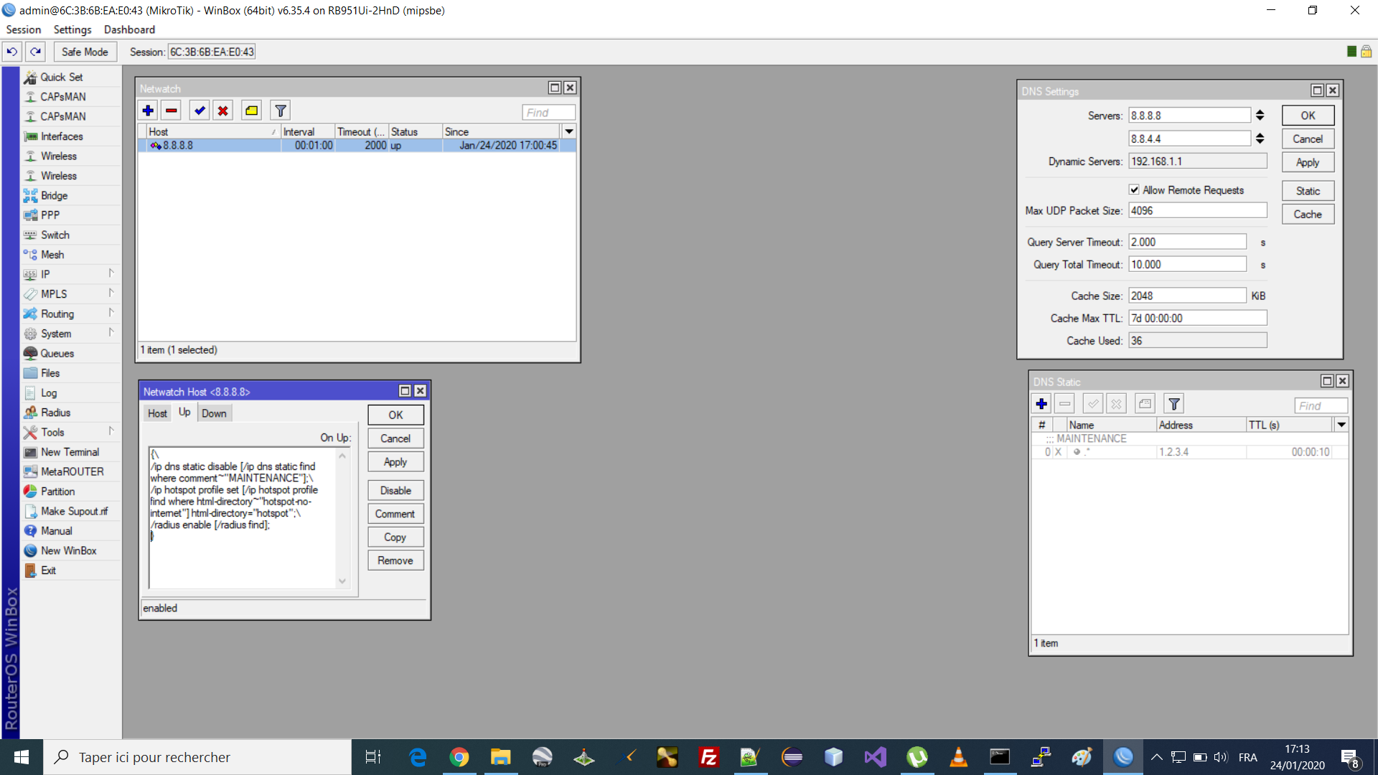The image size is (1378, 775).
Task: Switch to the Down tab
Action: click(x=214, y=413)
